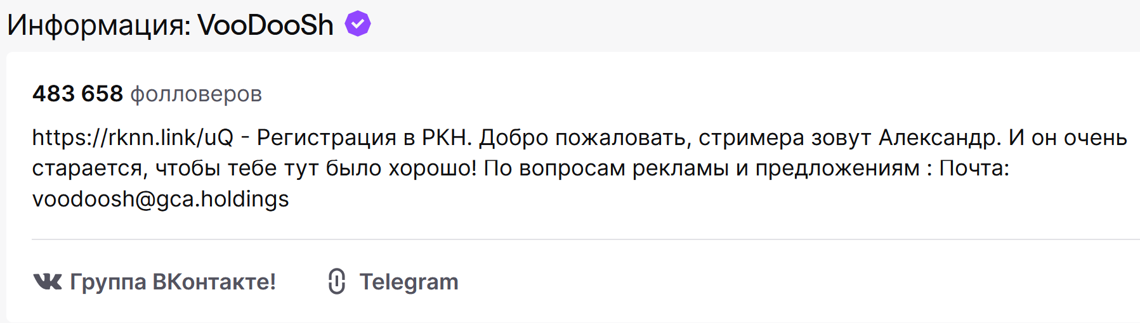The height and width of the screenshot is (323, 1140).
Task: Click the horizontal divider above social links
Action: click(571, 239)
